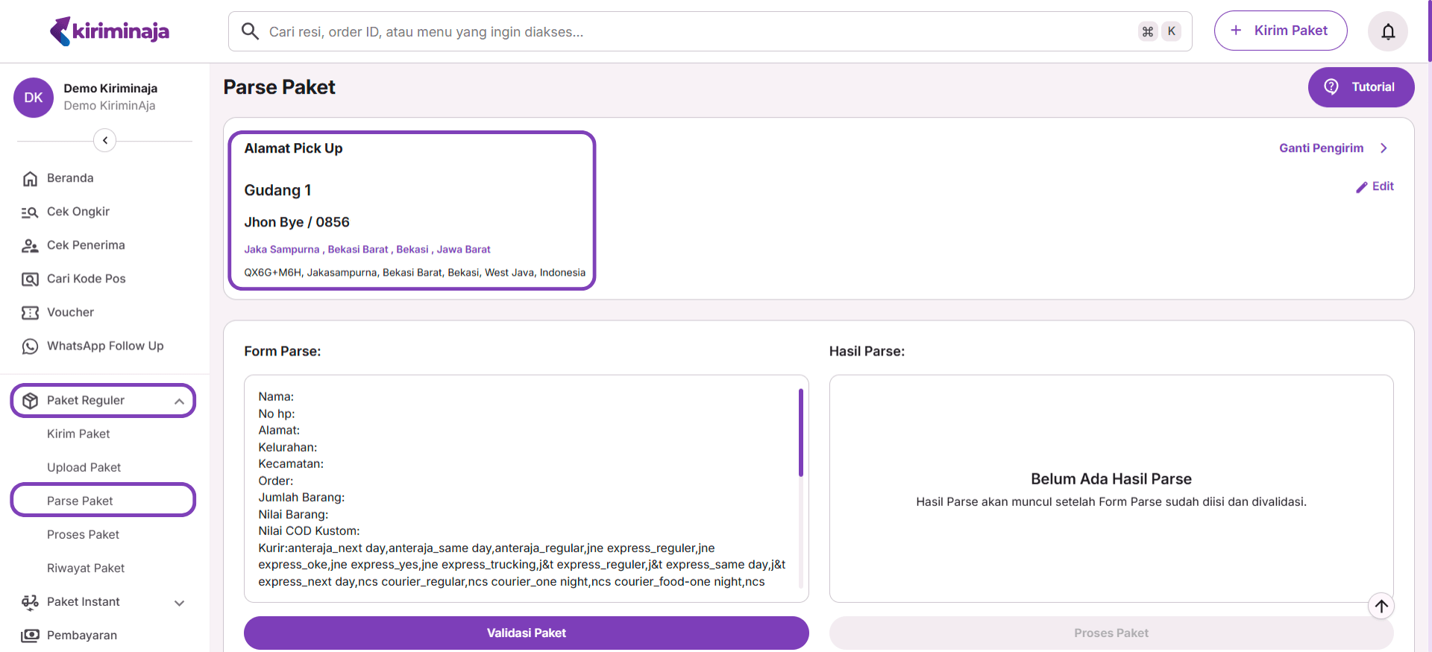Image resolution: width=1432 pixels, height=652 pixels.
Task: Open the Cek Penerima menu
Action: pyautogui.click(x=85, y=245)
